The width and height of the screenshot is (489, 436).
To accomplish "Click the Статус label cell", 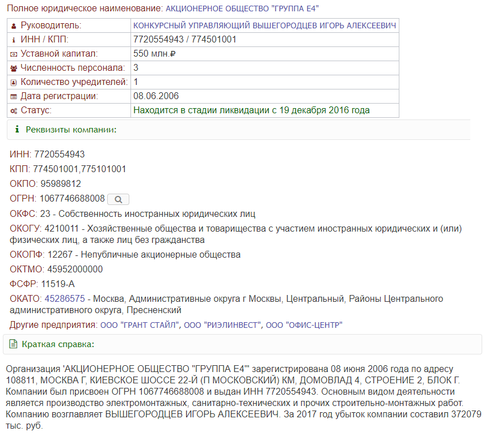I will [69, 110].
